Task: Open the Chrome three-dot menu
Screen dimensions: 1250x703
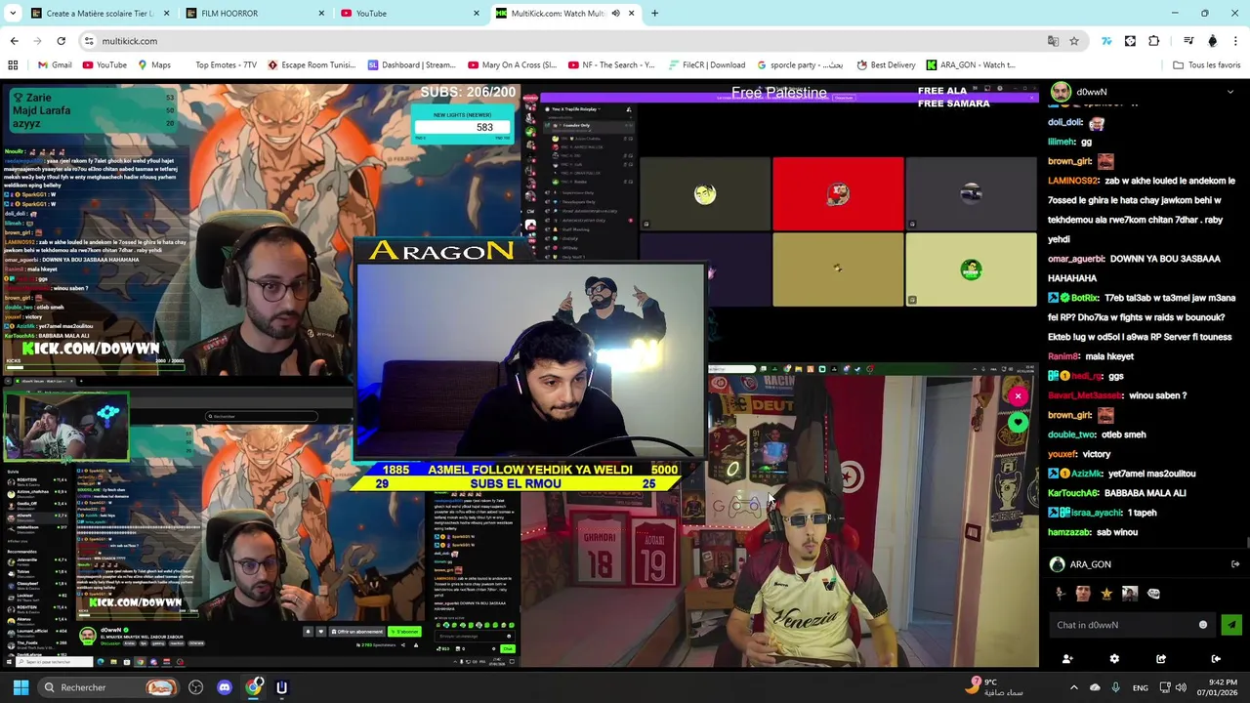Action: click(x=1235, y=41)
